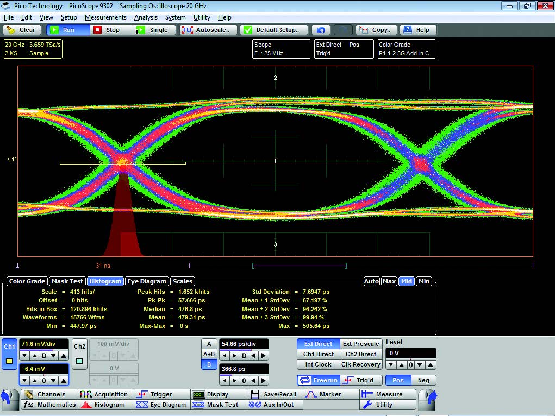Open the Analysis menu
This screenshot has width=555, height=416.
click(146, 17)
